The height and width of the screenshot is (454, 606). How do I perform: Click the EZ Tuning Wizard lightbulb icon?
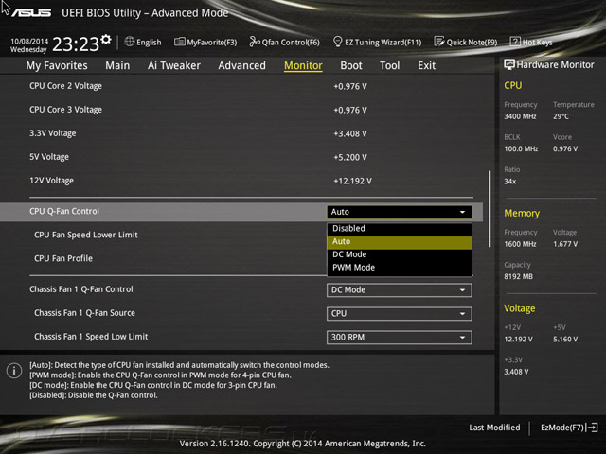(337, 42)
